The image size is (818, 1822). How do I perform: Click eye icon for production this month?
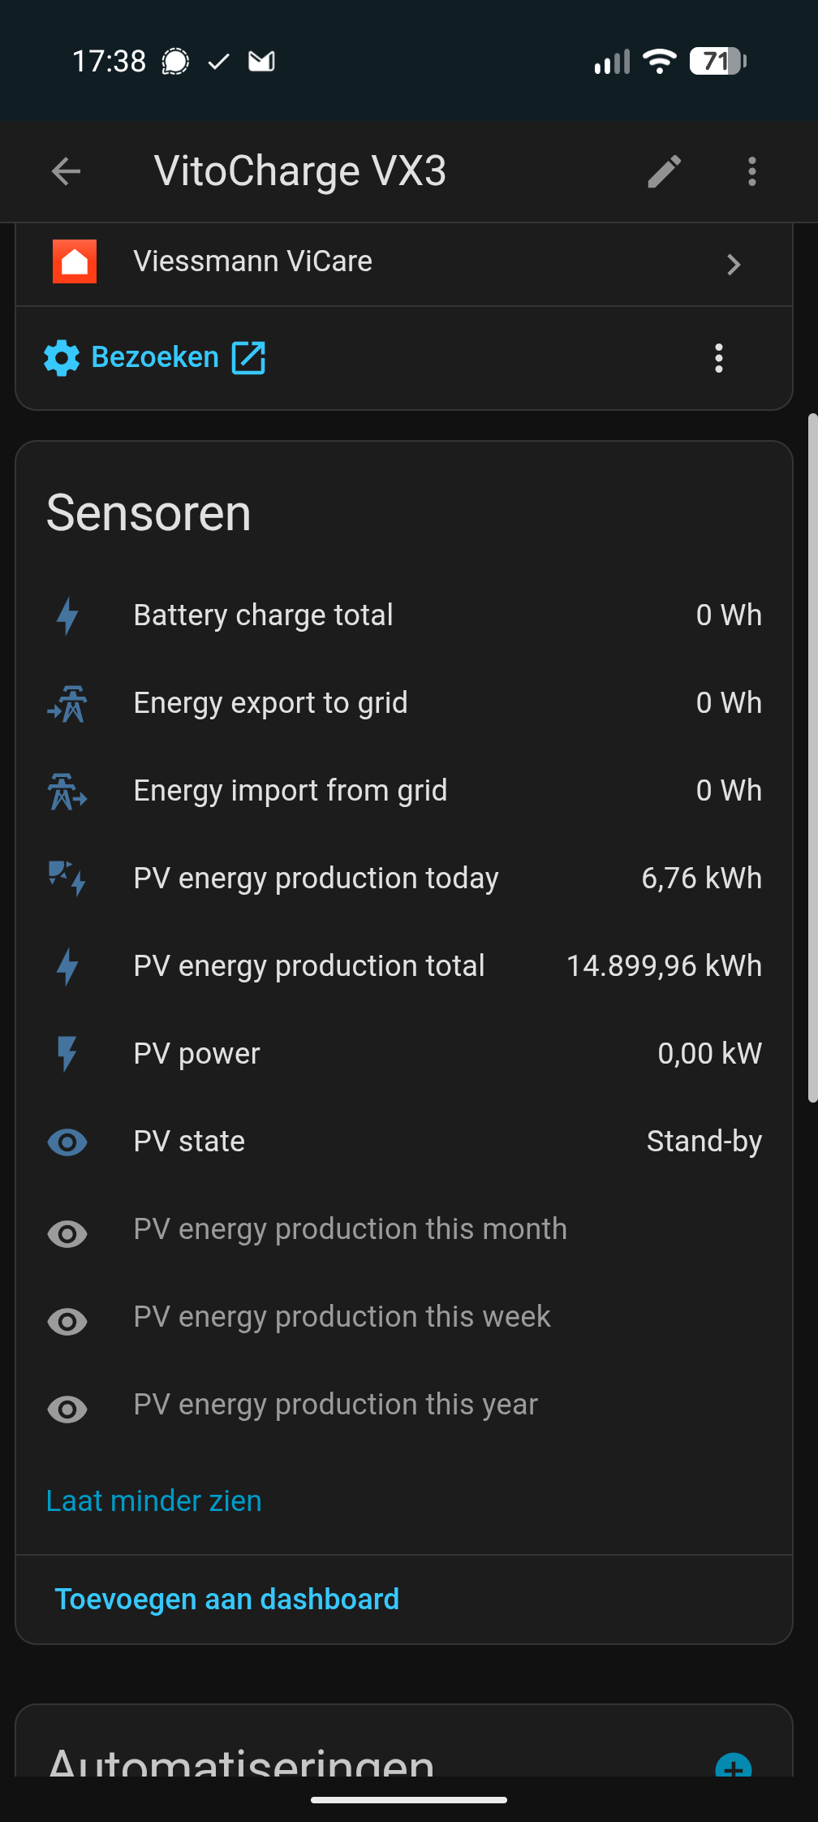coord(67,1234)
